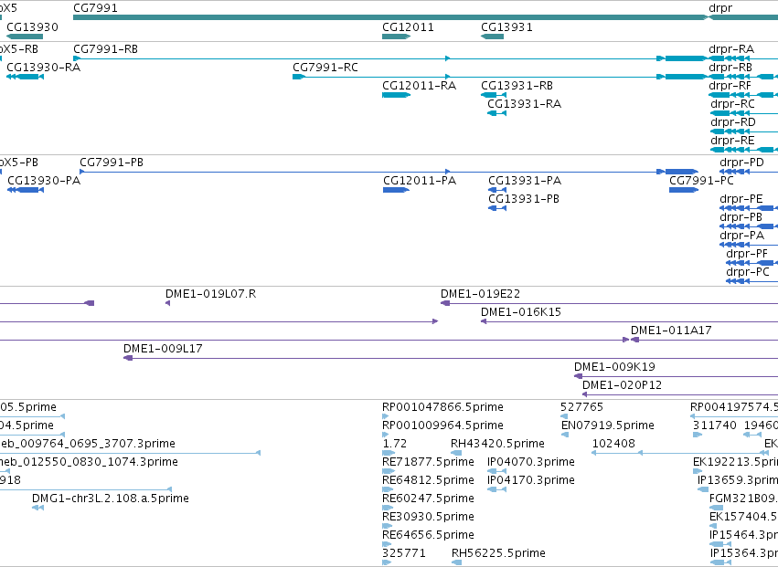778x567 pixels.
Task: Select clone DME1-011A17
Action: tap(704, 340)
